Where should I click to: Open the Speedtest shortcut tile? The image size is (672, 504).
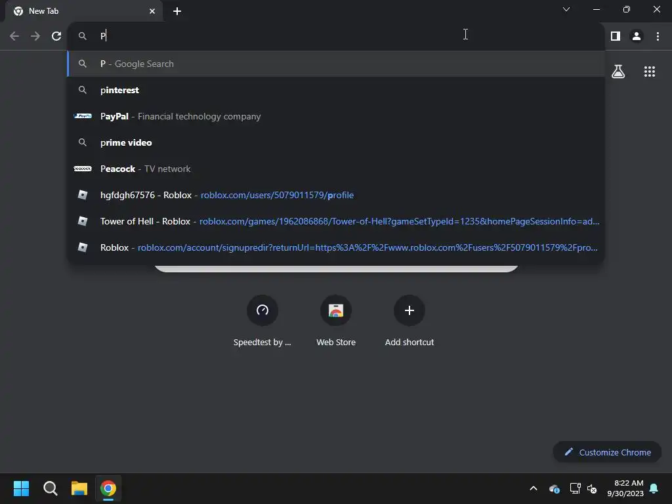coord(262,320)
